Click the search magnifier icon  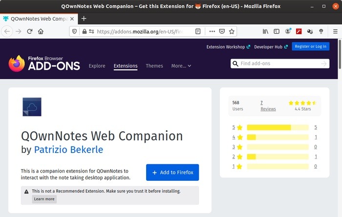pyautogui.click(x=235, y=64)
